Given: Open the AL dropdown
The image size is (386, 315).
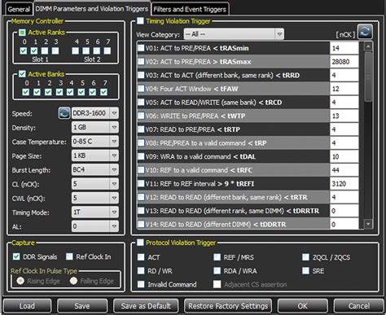Looking at the screenshot, I should pos(95,226).
